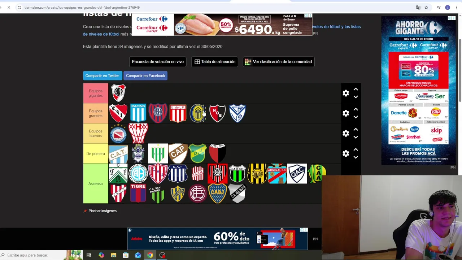The width and height of the screenshot is (462, 260).
Task: Share via Compartir en Twitter button
Action: coord(102,76)
